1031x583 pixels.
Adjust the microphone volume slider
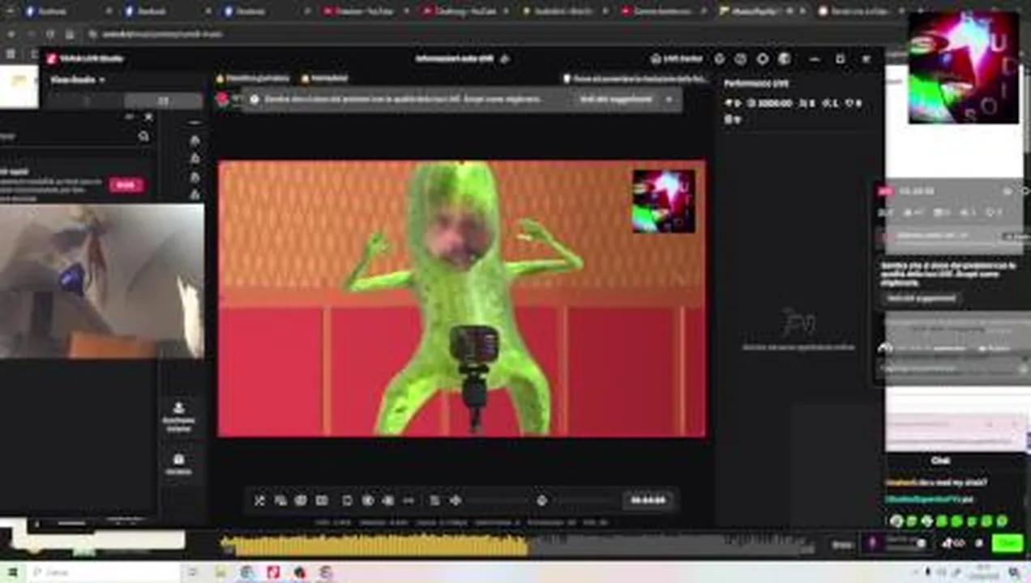[x=586, y=500]
